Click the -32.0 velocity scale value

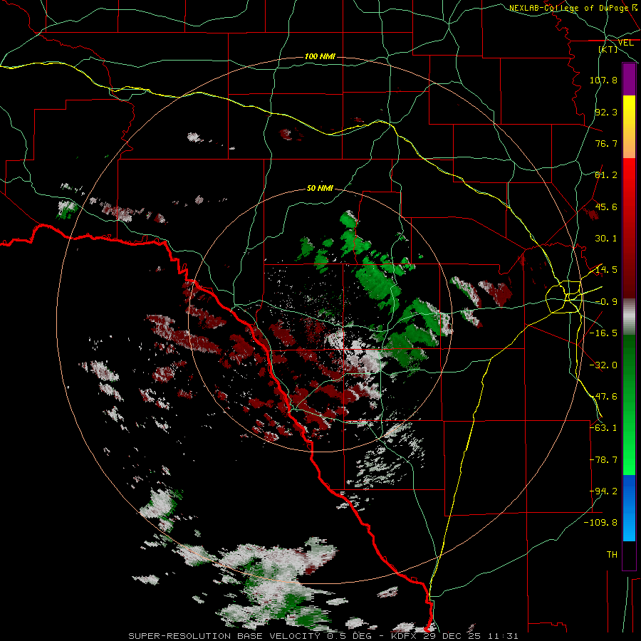point(603,365)
